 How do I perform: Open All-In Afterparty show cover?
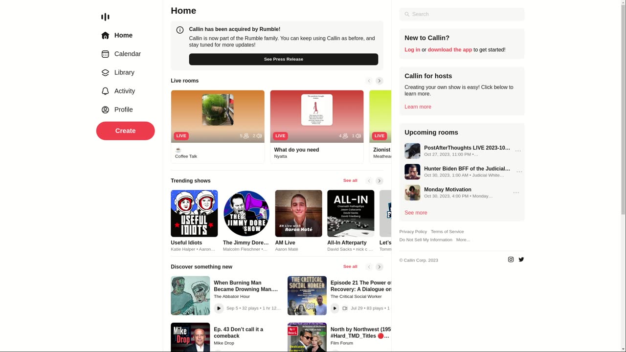click(x=351, y=214)
